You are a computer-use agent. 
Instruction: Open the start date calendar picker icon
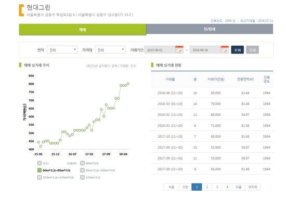click(179, 49)
